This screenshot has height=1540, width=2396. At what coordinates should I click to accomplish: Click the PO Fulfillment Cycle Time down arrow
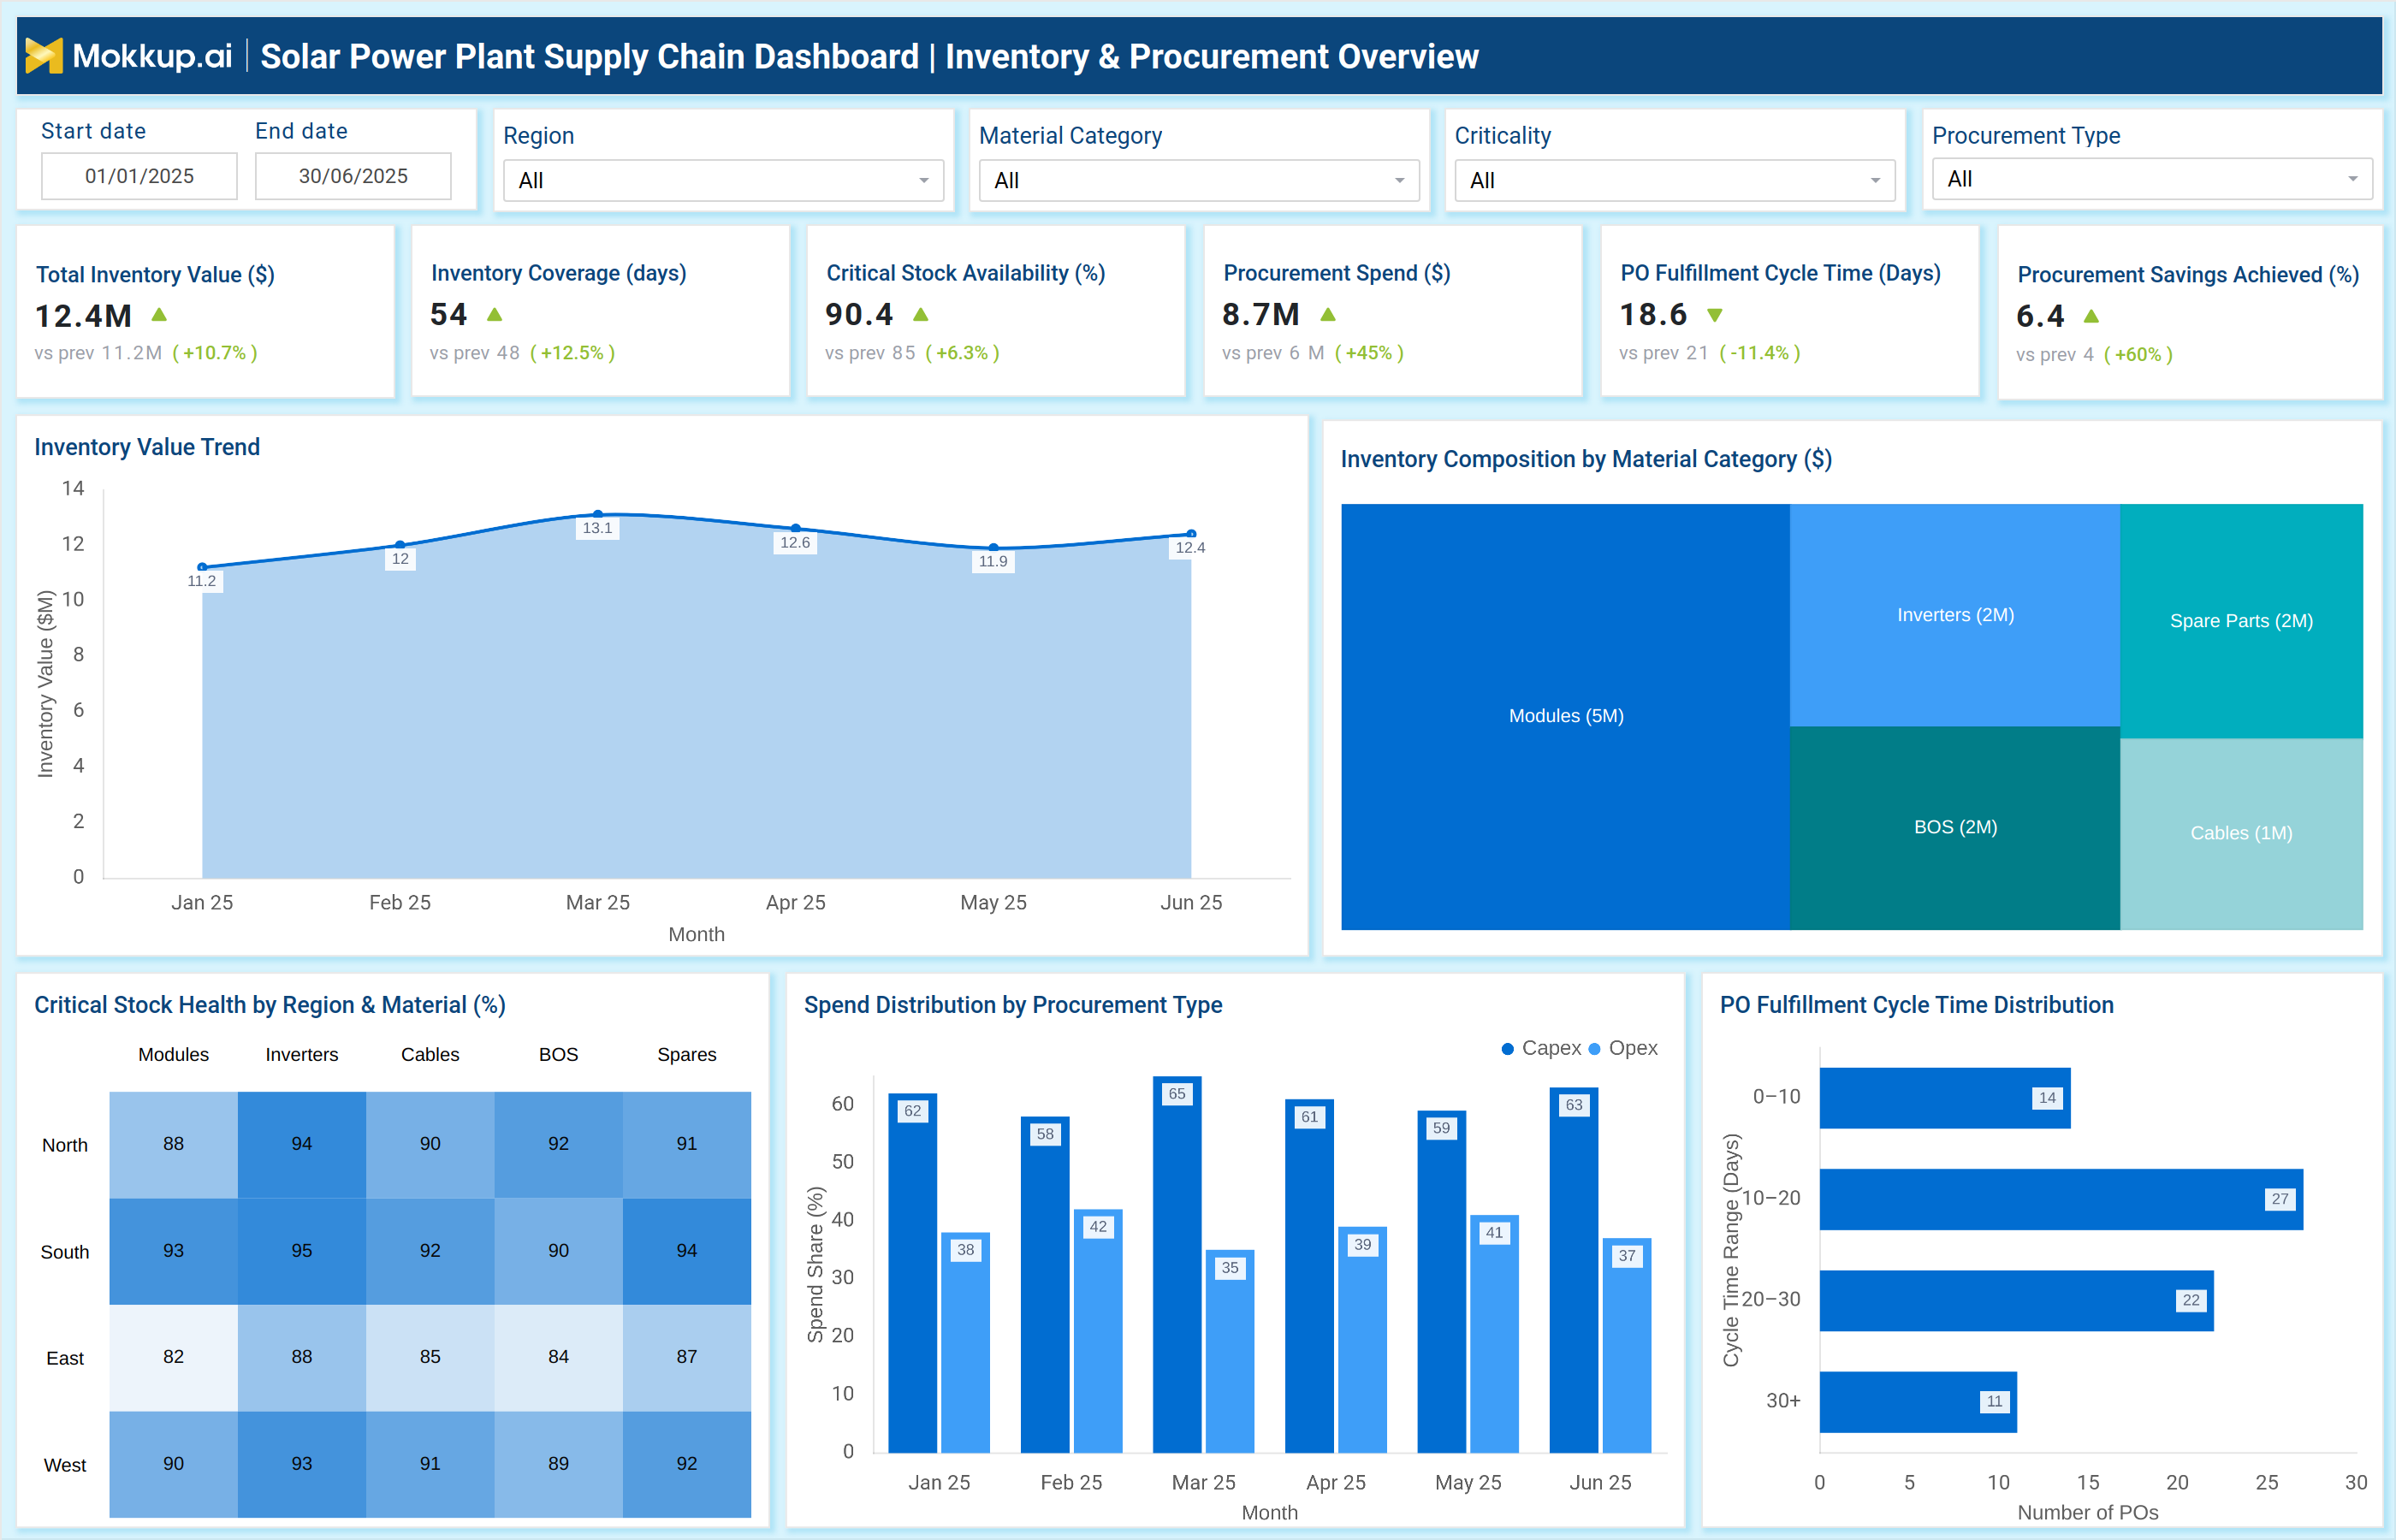pyautogui.click(x=1715, y=315)
